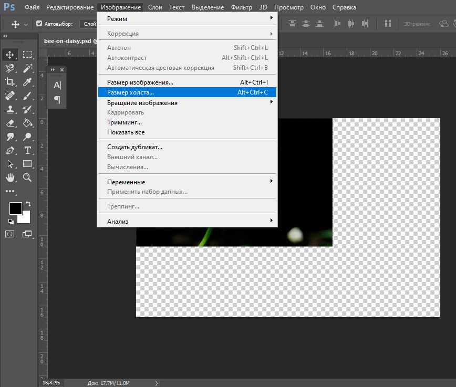The height and width of the screenshot is (387, 456).
Task: Open the status bar info arrow
Action: click(x=156, y=383)
